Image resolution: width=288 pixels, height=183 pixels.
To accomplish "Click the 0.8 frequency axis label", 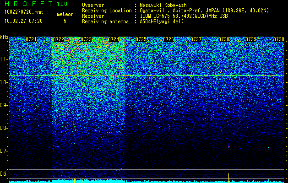I will coord(3,128).
